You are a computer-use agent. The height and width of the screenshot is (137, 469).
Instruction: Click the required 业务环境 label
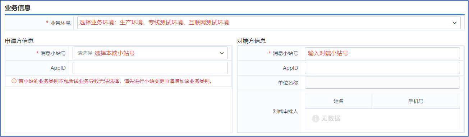coord(58,23)
